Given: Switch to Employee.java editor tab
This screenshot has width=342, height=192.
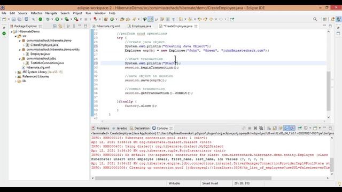Looking at the screenshot, I should point(139,26).
